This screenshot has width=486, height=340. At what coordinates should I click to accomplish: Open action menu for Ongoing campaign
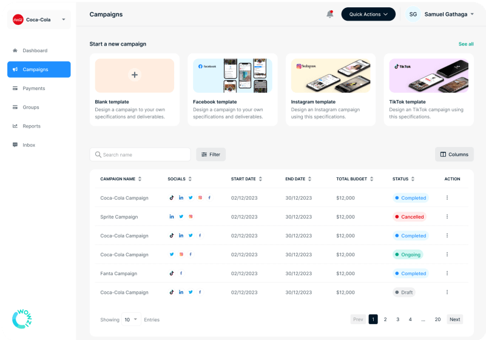[447, 254]
